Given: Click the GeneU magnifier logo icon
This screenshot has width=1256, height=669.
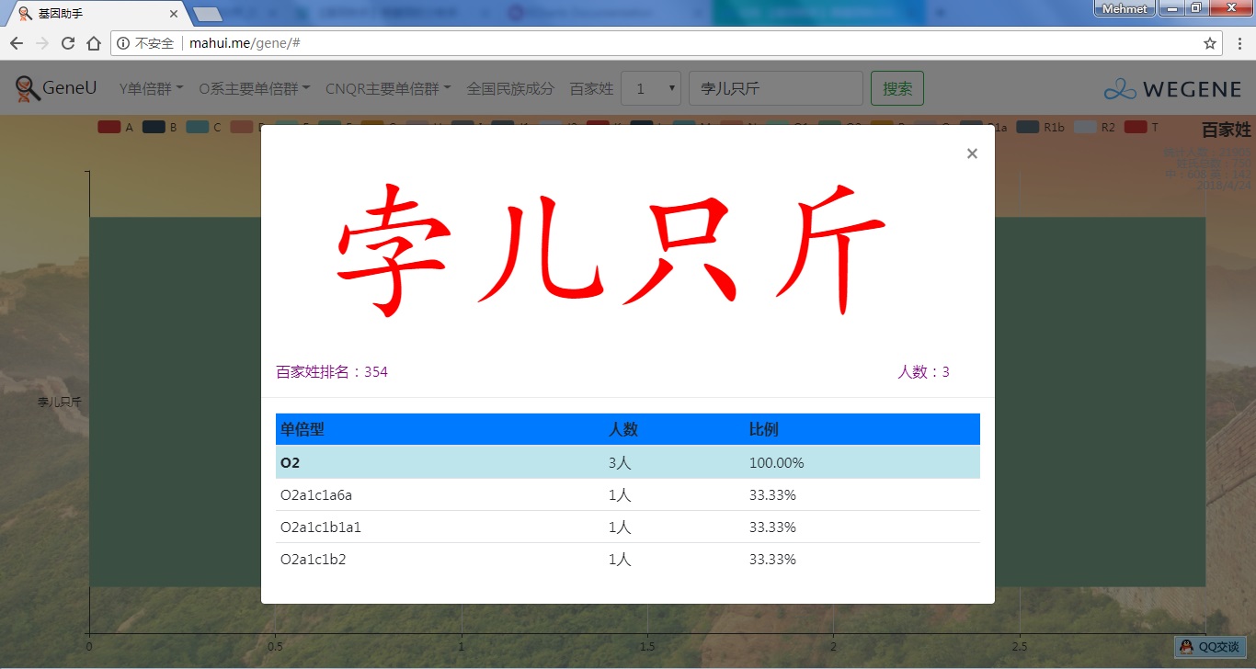Looking at the screenshot, I should pyautogui.click(x=28, y=88).
